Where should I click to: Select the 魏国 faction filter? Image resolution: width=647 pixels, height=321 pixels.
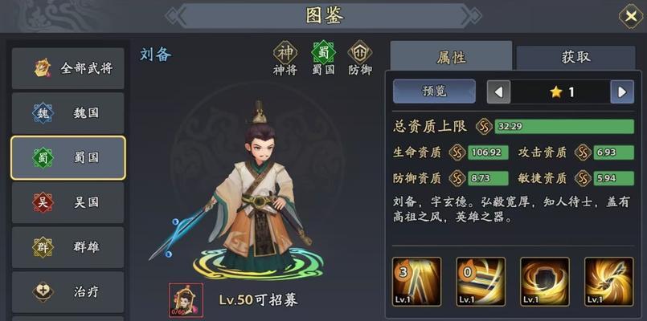[x=68, y=113]
